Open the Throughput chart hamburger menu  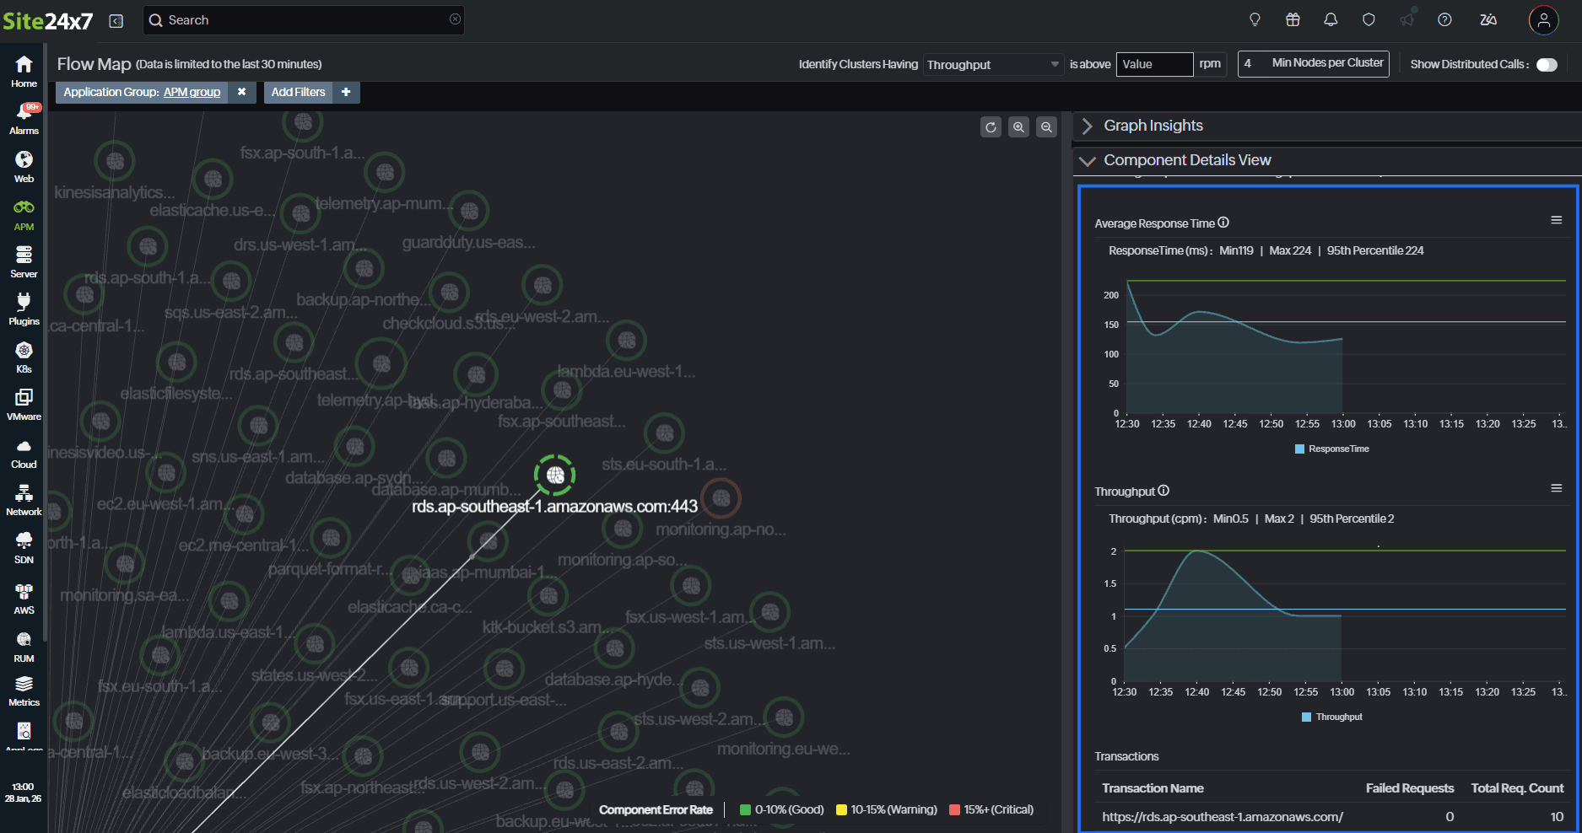[x=1556, y=488]
